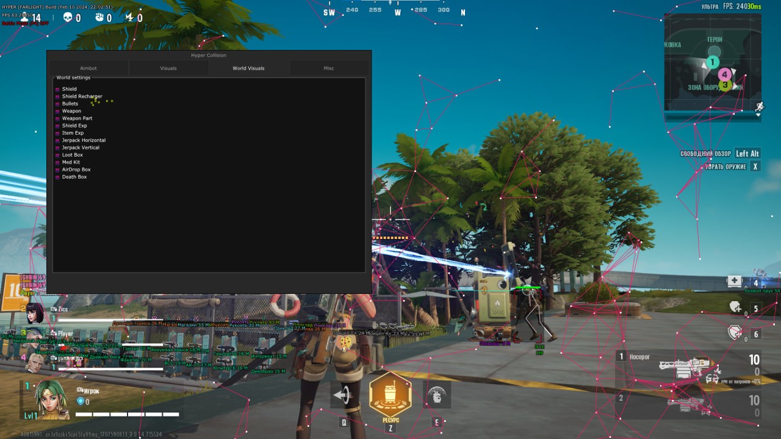The width and height of the screenshot is (781, 439).
Task: Enable the AirDrop Box checkbox
Action: (58, 170)
